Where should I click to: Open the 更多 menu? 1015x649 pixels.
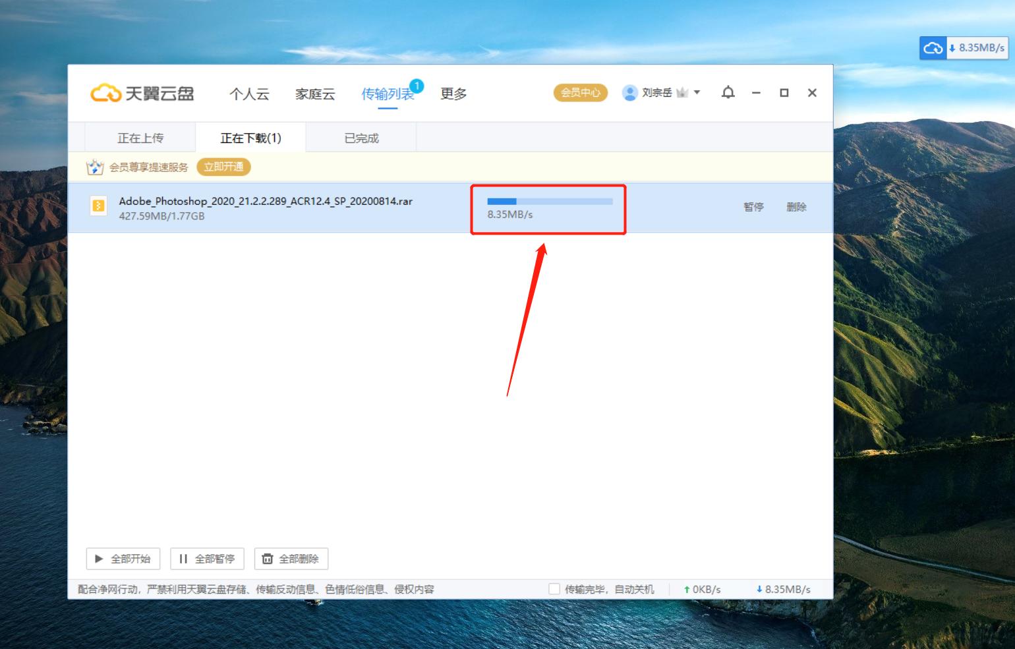coord(453,94)
